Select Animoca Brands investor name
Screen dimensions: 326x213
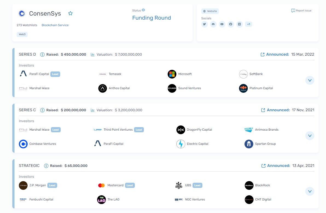point(267,130)
